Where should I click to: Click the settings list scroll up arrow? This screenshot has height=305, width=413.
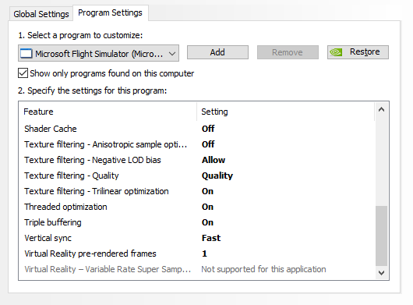pos(381,109)
